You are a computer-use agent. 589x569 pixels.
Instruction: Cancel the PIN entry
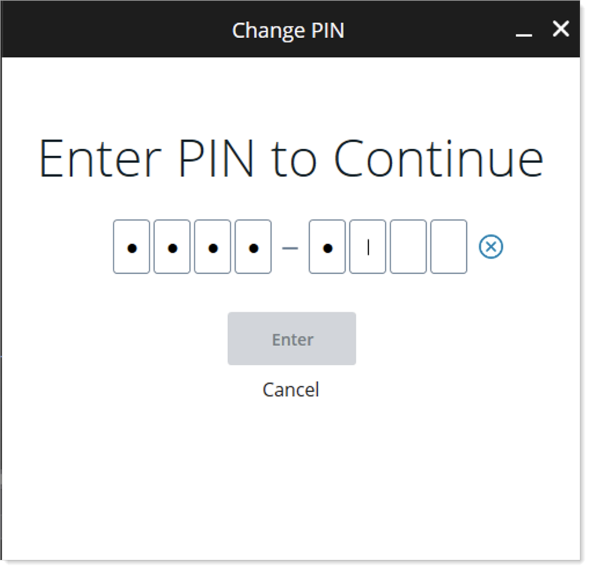(x=291, y=390)
